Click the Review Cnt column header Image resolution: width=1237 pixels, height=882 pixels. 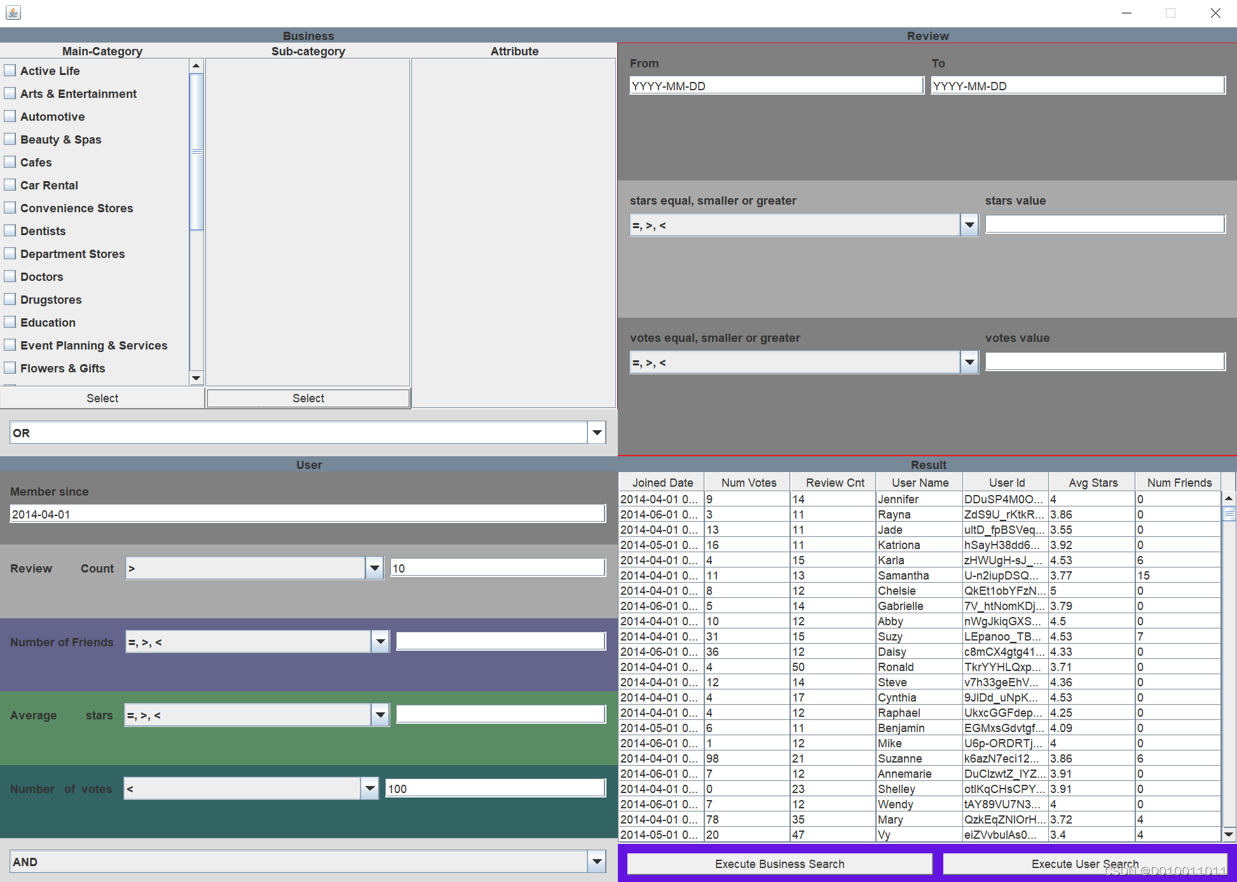click(x=834, y=482)
